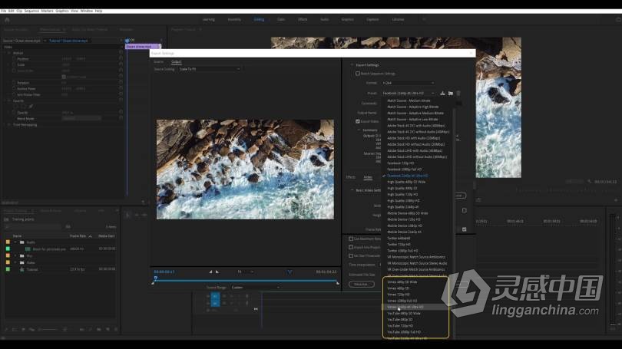The width and height of the screenshot is (622, 349).
Task: Click the green label of Tutorial sequence
Action: pos(8,269)
